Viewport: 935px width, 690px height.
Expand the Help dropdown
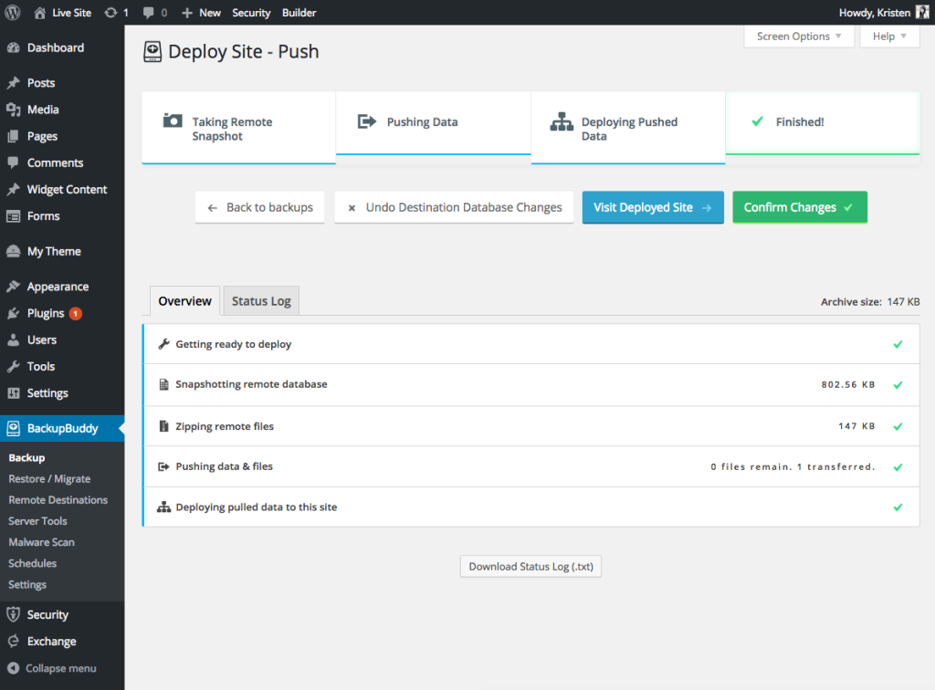pyautogui.click(x=889, y=37)
